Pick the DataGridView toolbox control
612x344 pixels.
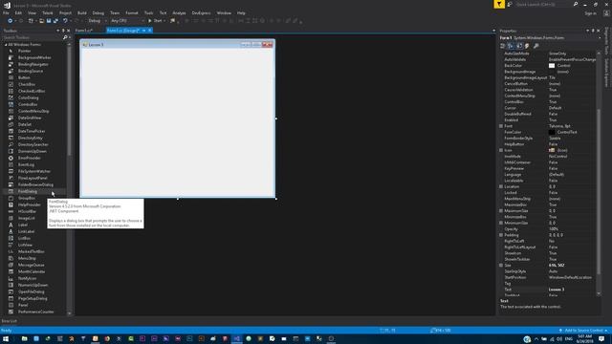(x=30, y=118)
